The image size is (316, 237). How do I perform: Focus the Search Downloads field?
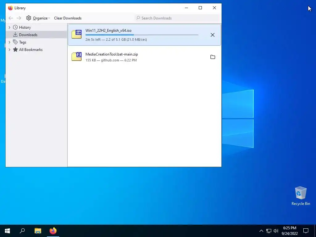click(x=177, y=18)
